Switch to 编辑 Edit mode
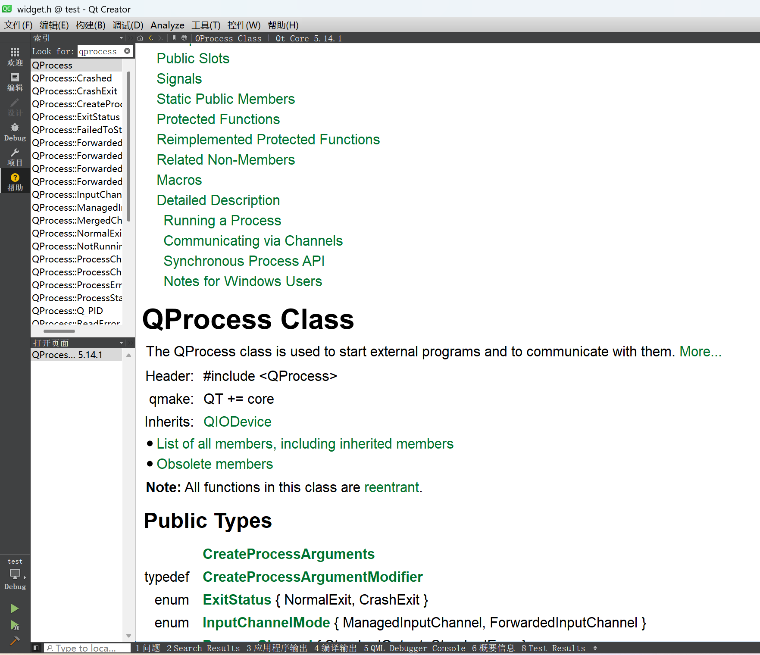The width and height of the screenshot is (760, 655). 15,82
